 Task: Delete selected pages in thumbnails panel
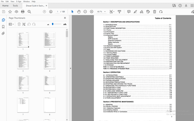coord(19,24)
